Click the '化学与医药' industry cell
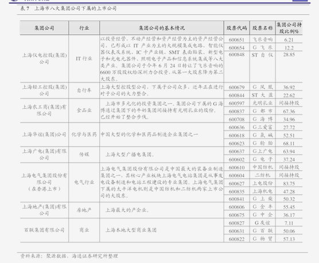 (x=84, y=134)
